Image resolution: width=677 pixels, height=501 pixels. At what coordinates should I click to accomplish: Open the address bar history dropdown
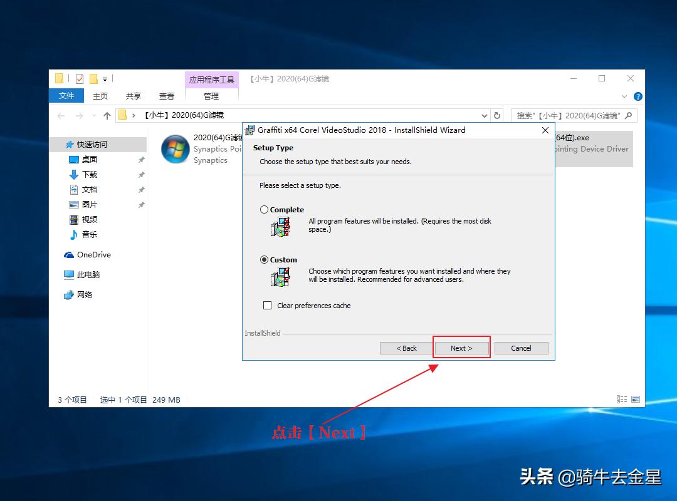pyautogui.click(x=483, y=115)
